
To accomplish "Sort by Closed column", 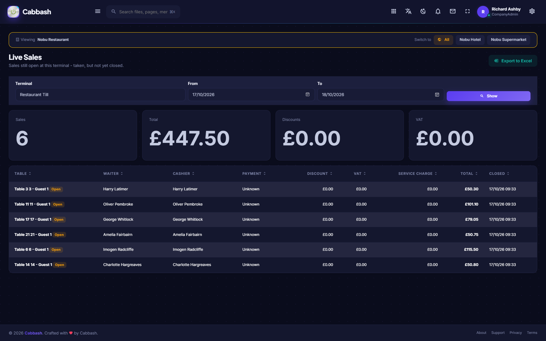I will tap(499, 174).
